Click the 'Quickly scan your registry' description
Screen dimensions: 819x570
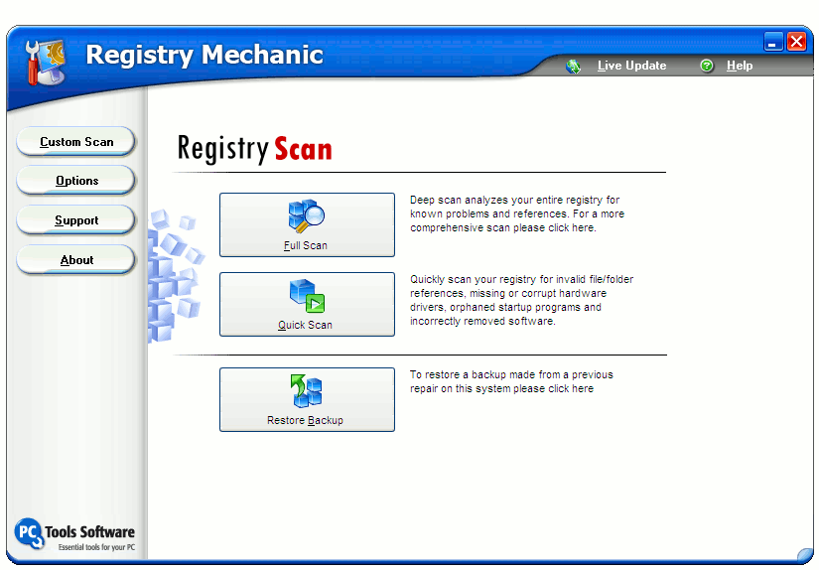521,300
